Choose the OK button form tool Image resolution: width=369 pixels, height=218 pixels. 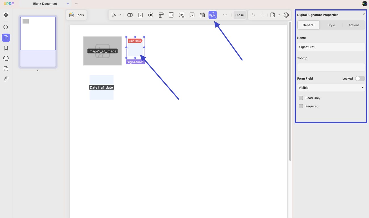tap(182, 15)
